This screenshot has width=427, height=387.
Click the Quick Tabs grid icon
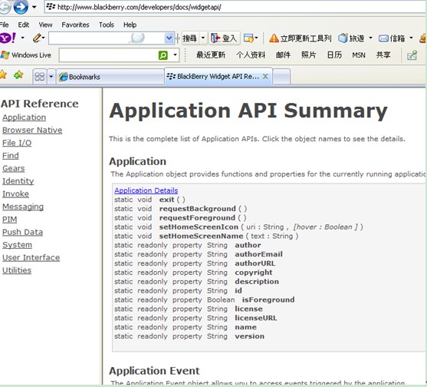coord(40,76)
